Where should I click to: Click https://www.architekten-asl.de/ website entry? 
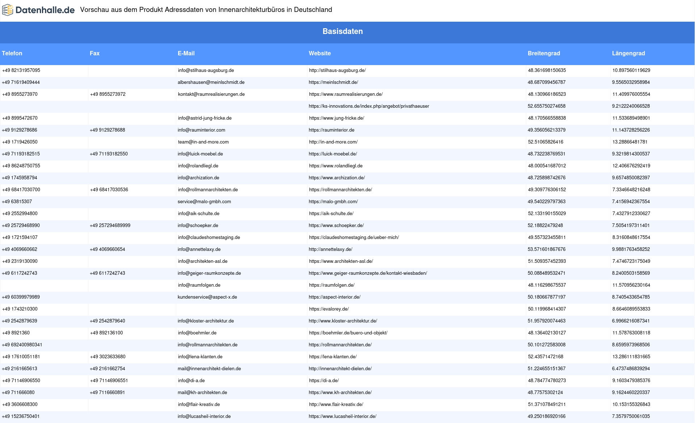(341, 261)
